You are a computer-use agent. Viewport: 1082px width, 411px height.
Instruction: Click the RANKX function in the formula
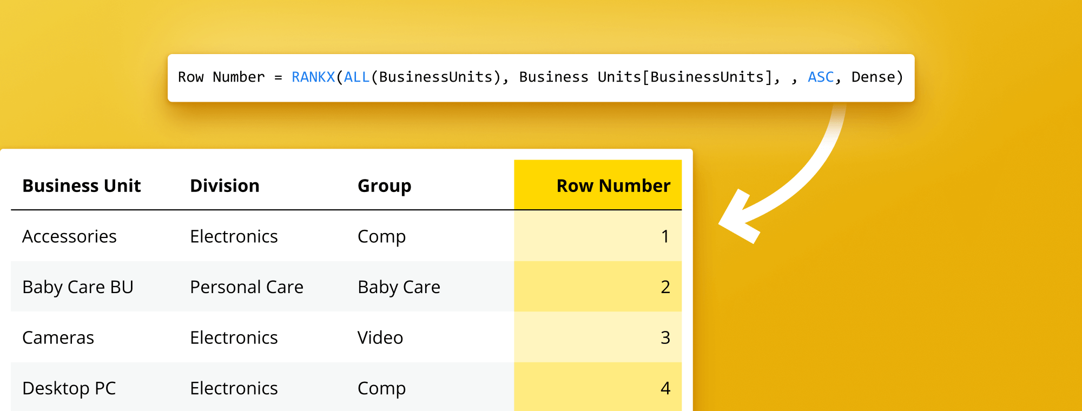coord(313,77)
